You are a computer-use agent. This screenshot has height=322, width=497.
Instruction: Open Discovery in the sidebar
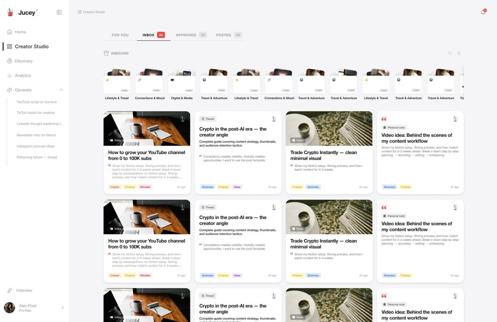(20, 61)
